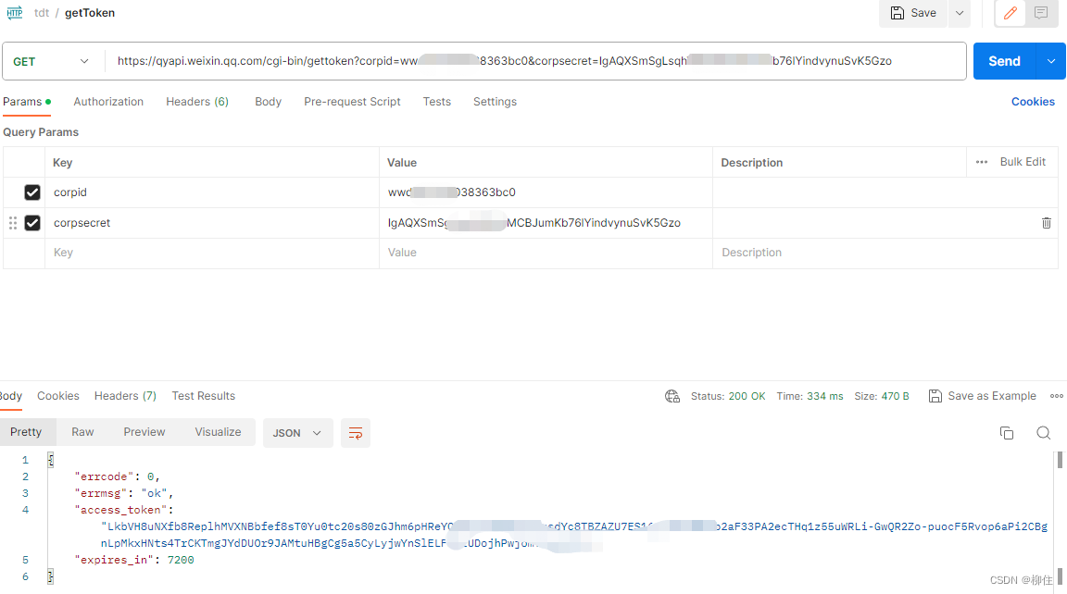Open the GET method dropdown

51,61
